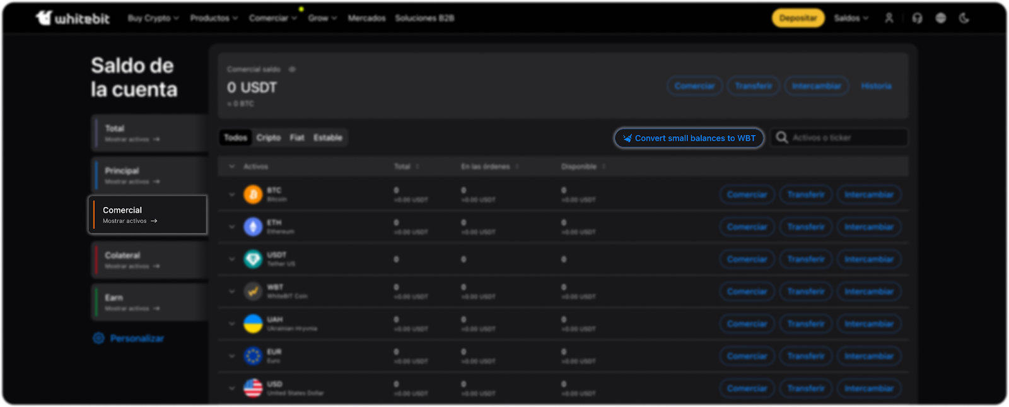Open the globe language selector
1009x407 pixels.
click(x=940, y=18)
